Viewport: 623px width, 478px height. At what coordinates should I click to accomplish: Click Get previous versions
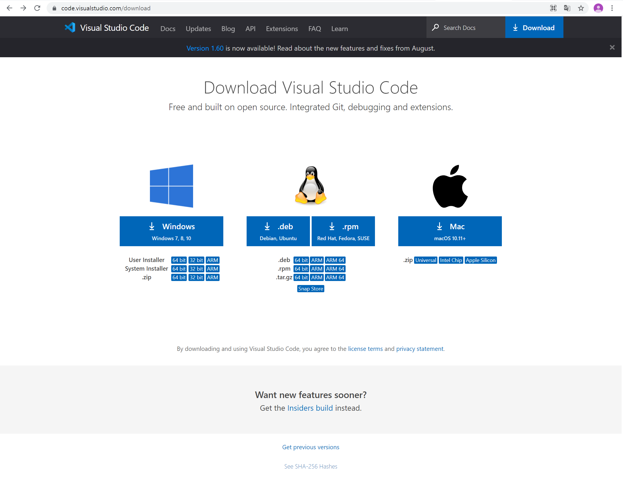311,447
